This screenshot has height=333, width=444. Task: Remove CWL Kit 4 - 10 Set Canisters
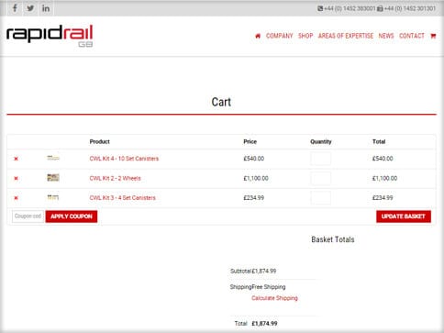pyautogui.click(x=17, y=159)
